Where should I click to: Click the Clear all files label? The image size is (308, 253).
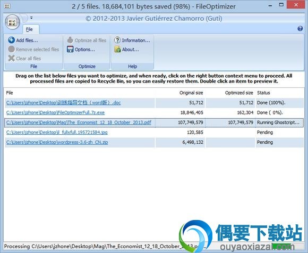click(x=29, y=59)
